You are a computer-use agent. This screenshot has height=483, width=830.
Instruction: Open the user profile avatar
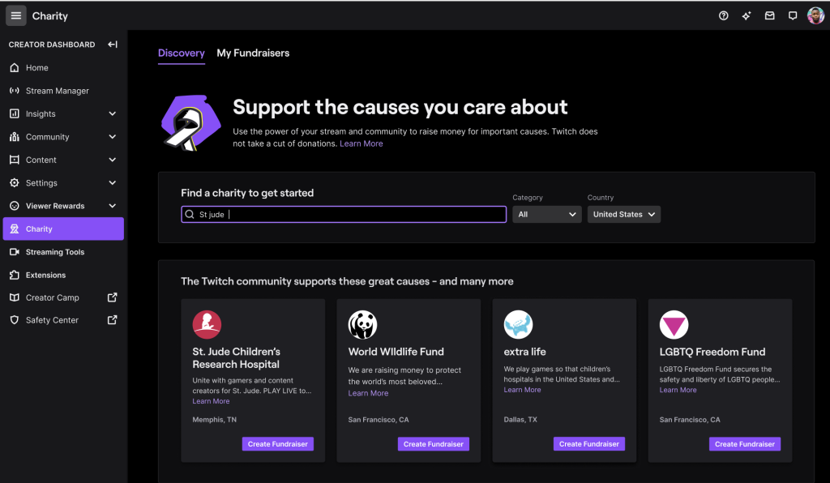tap(815, 16)
